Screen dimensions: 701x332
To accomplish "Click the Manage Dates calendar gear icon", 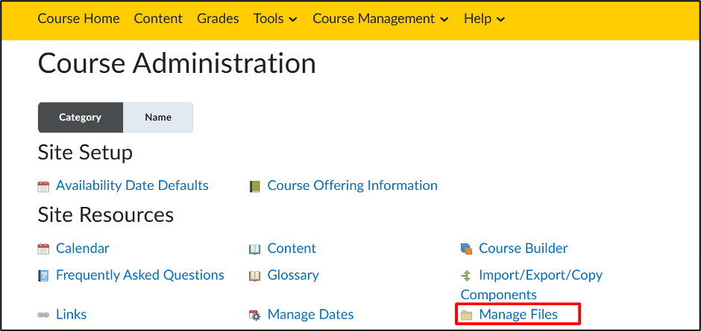I will tap(255, 315).
